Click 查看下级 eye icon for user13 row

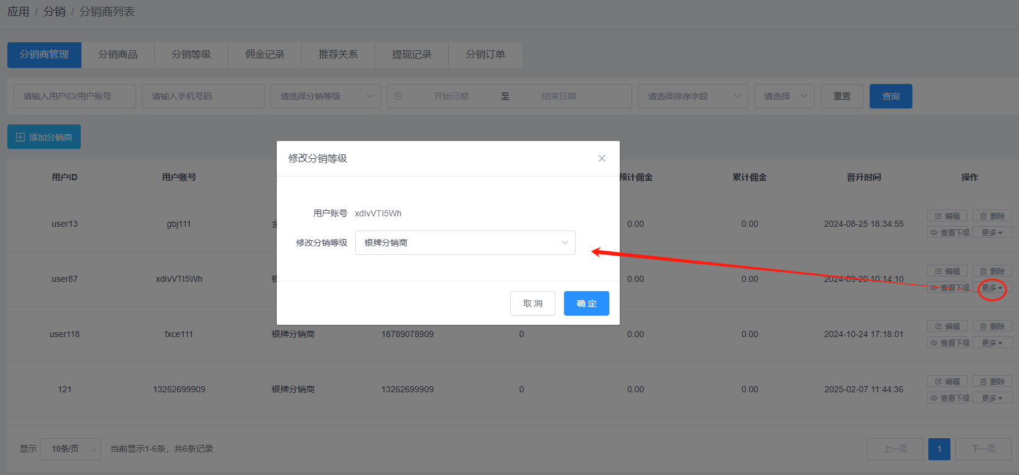point(934,233)
